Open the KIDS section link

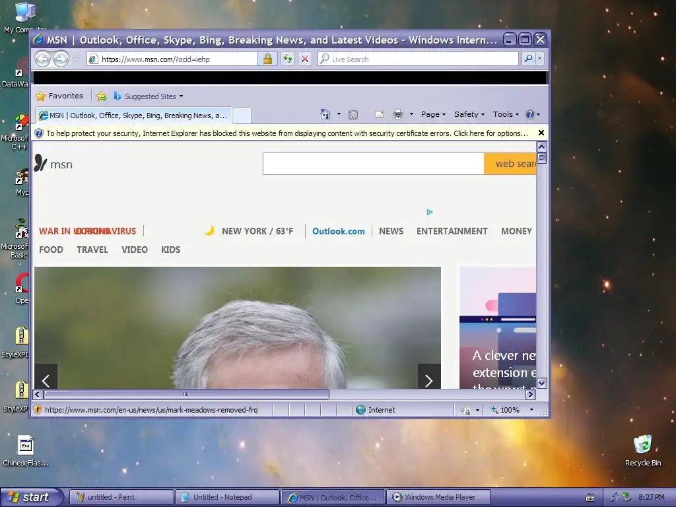pyautogui.click(x=171, y=250)
